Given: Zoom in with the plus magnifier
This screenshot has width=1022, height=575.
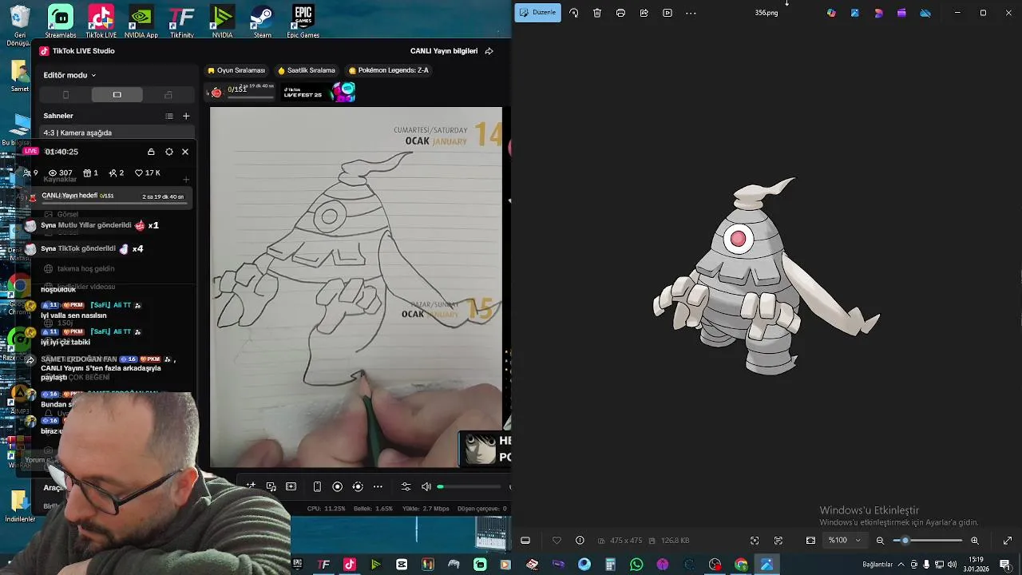Looking at the screenshot, I should (974, 541).
